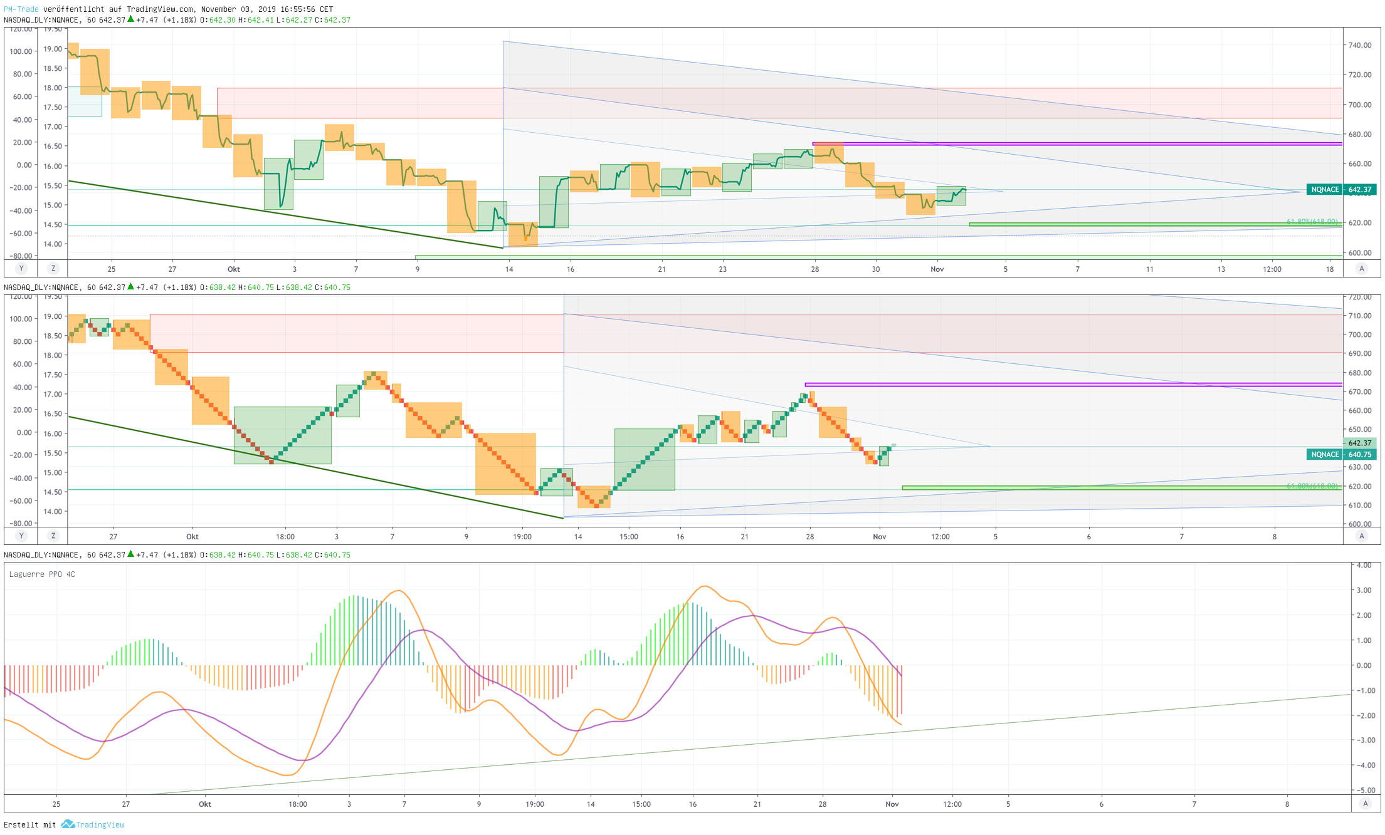Viewport: 1385px width, 835px height.
Task: Click the middle chart NASDAQ_DLY:NQNACE symbol header
Action: tap(41, 287)
